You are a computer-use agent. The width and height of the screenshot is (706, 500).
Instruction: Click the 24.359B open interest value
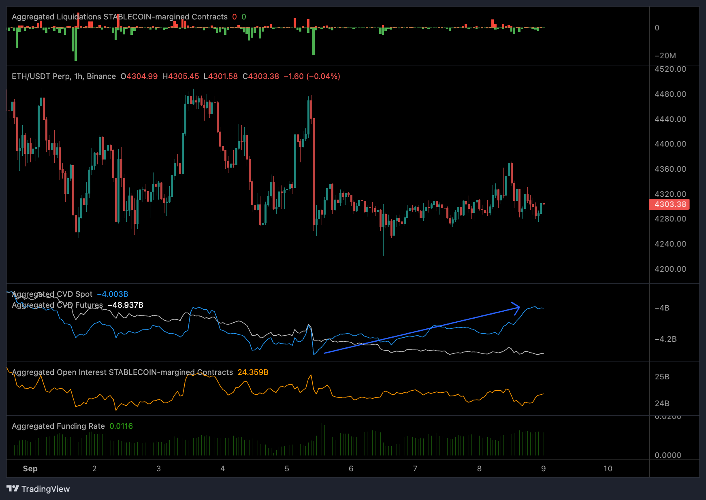point(253,372)
